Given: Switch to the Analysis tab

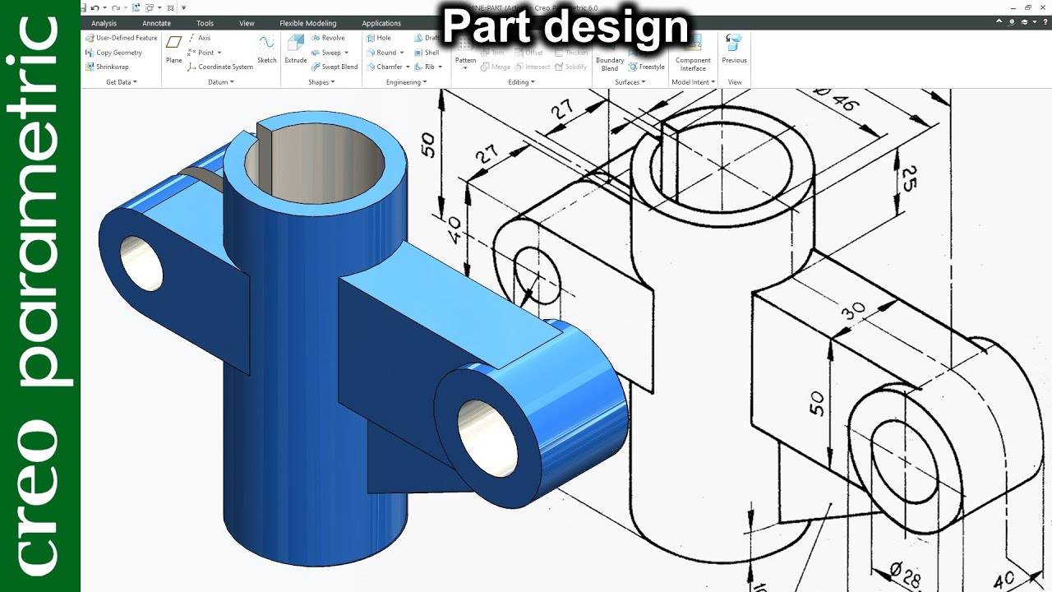Looking at the screenshot, I should (104, 23).
